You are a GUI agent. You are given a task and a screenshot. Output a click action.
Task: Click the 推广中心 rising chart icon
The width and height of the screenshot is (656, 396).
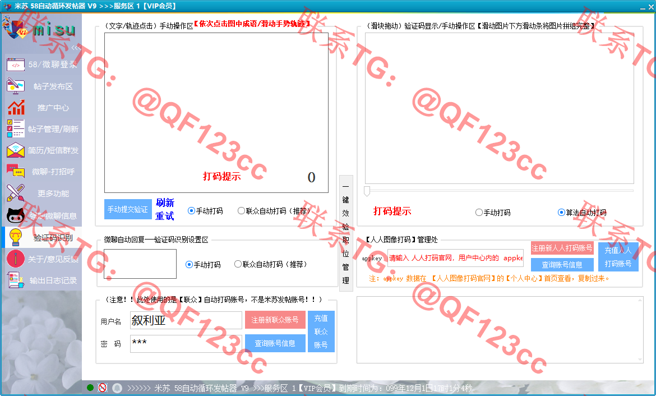click(16, 108)
